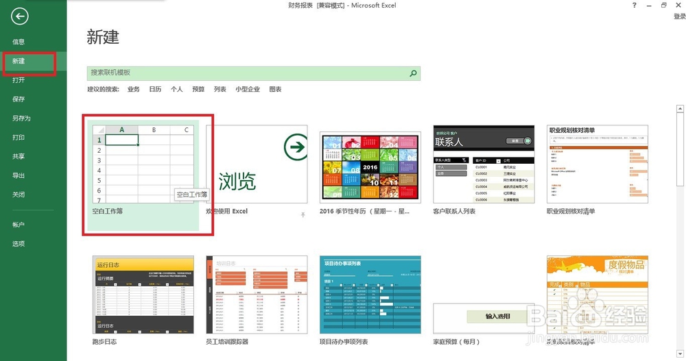The width and height of the screenshot is (686, 361).
Task: Click green arrow on 浏览 template
Action: pyautogui.click(x=295, y=147)
